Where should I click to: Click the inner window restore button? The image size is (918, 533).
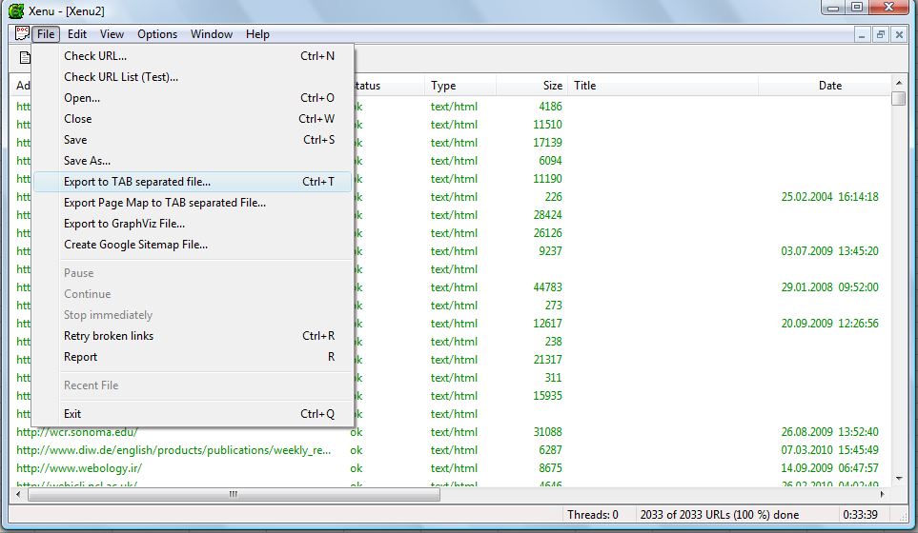tap(881, 35)
